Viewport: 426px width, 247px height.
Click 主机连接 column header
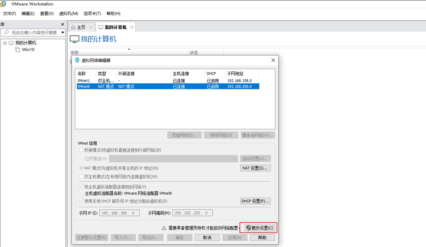(x=188, y=73)
